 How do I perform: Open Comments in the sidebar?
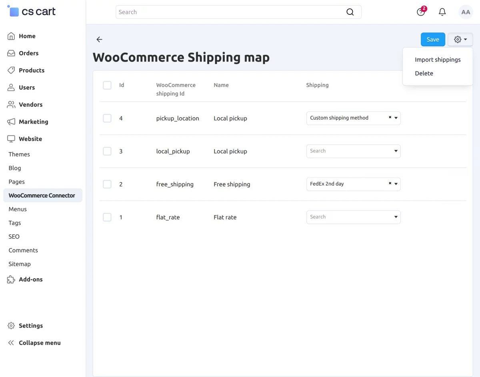coord(23,250)
